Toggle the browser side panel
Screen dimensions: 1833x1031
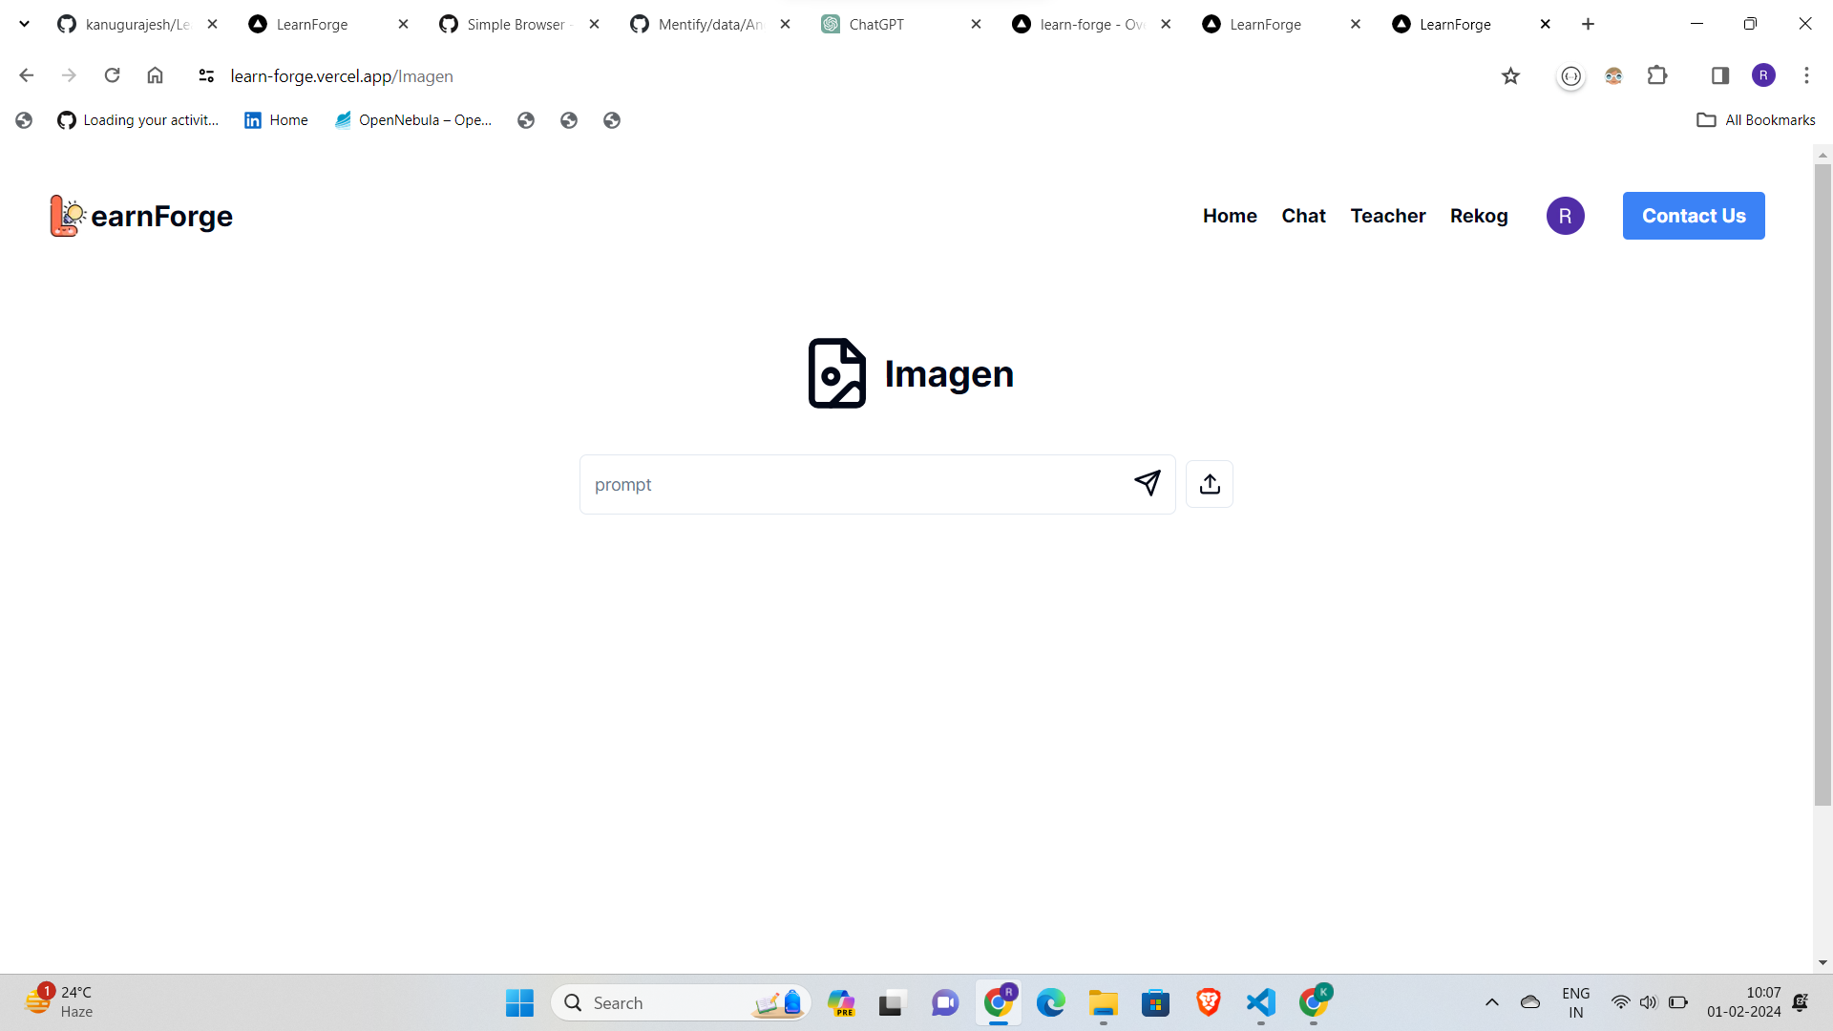pos(1719,76)
